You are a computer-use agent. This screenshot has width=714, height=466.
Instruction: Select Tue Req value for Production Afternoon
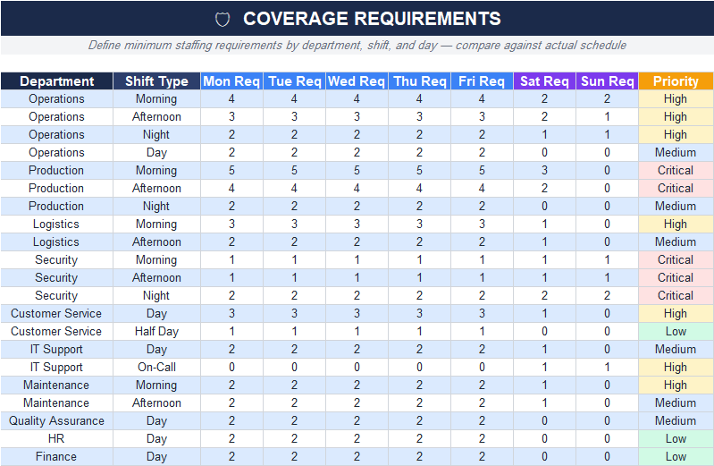294,189
